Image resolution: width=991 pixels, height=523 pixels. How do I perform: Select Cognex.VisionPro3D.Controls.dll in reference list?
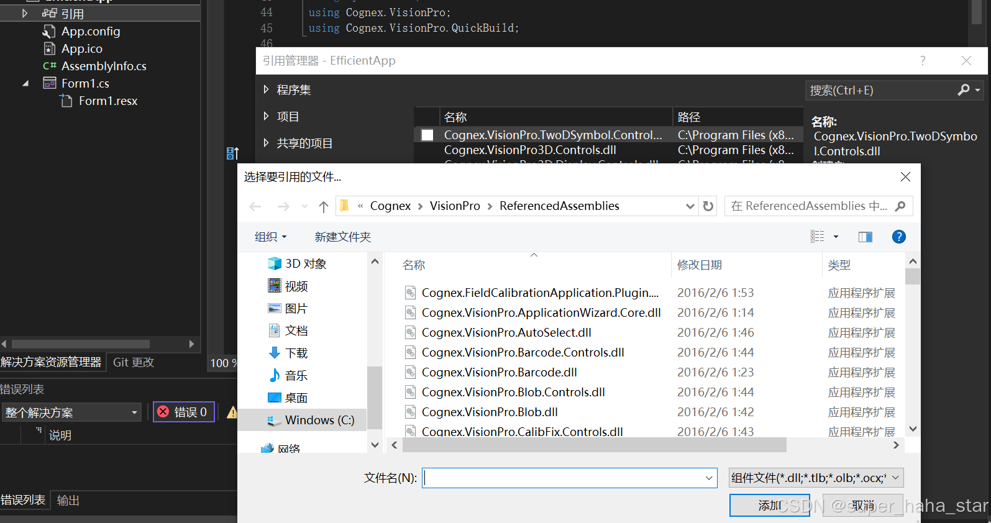tap(530, 150)
